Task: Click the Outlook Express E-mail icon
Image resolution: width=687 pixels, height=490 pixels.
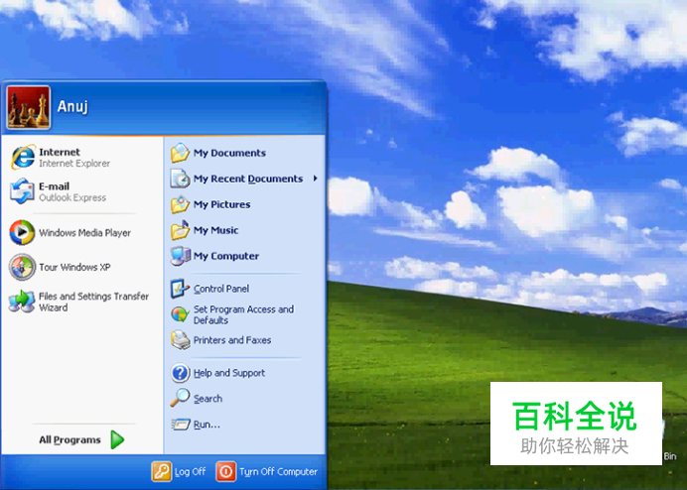Action: pyautogui.click(x=22, y=190)
